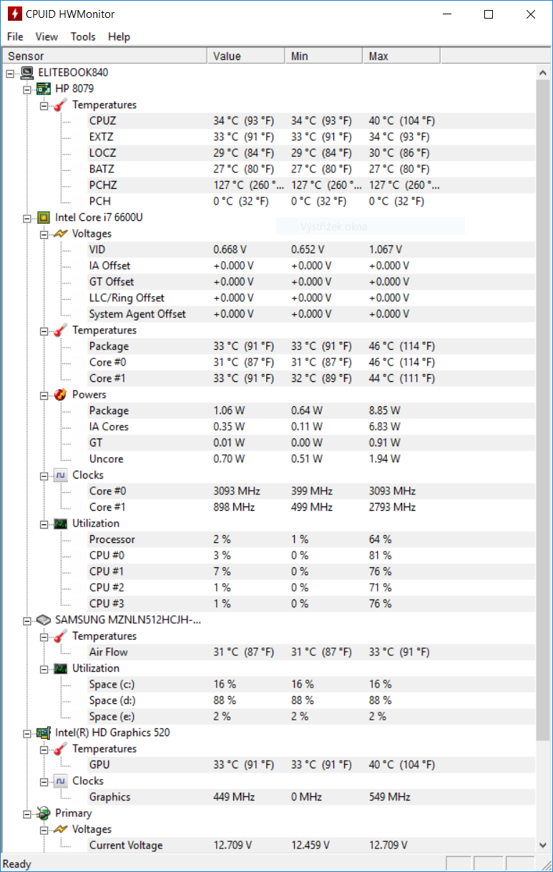The width and height of the screenshot is (553, 872).
Task: Click the Value column header
Action: pos(246,56)
